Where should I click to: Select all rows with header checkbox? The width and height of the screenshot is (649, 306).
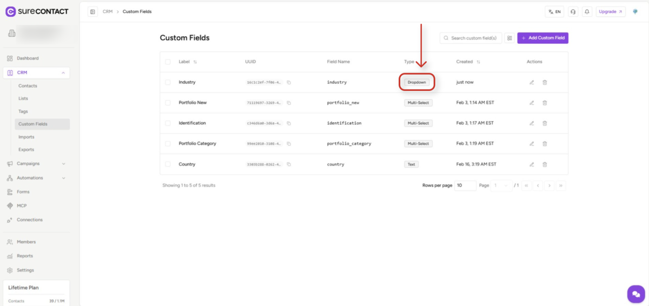tap(168, 62)
